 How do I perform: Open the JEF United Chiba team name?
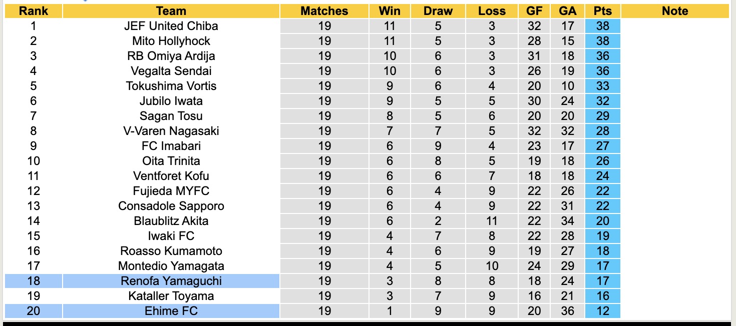tap(171, 26)
